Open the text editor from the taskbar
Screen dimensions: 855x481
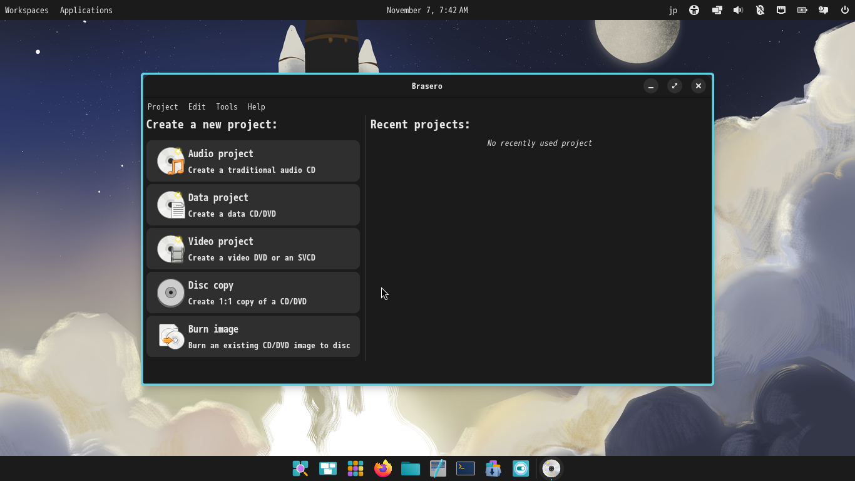pos(438,468)
